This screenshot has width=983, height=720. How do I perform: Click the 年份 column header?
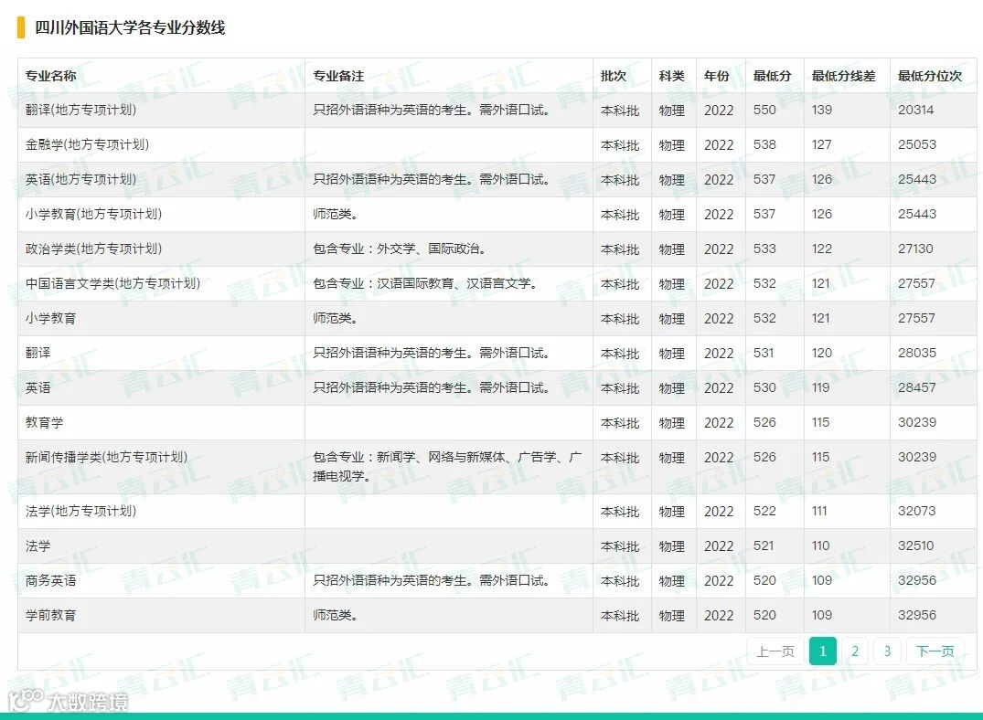click(x=717, y=76)
